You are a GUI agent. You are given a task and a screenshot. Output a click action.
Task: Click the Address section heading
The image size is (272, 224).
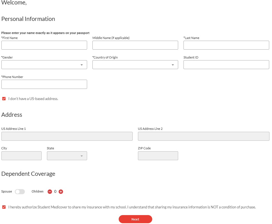click(12, 115)
